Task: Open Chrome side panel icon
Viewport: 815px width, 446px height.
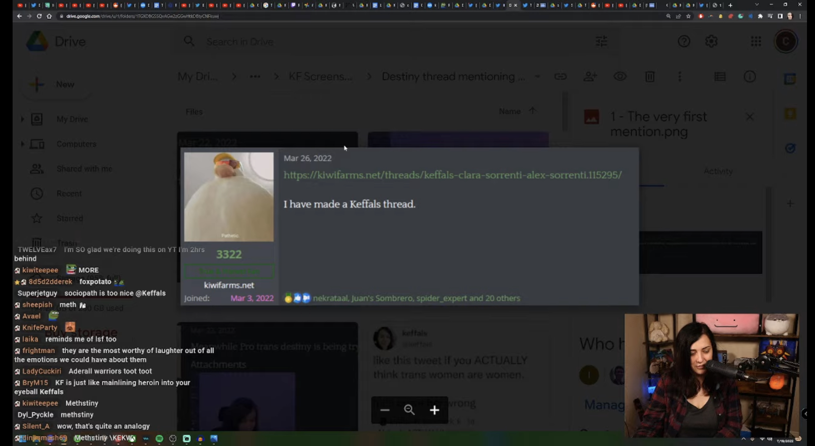Action: pos(780,16)
